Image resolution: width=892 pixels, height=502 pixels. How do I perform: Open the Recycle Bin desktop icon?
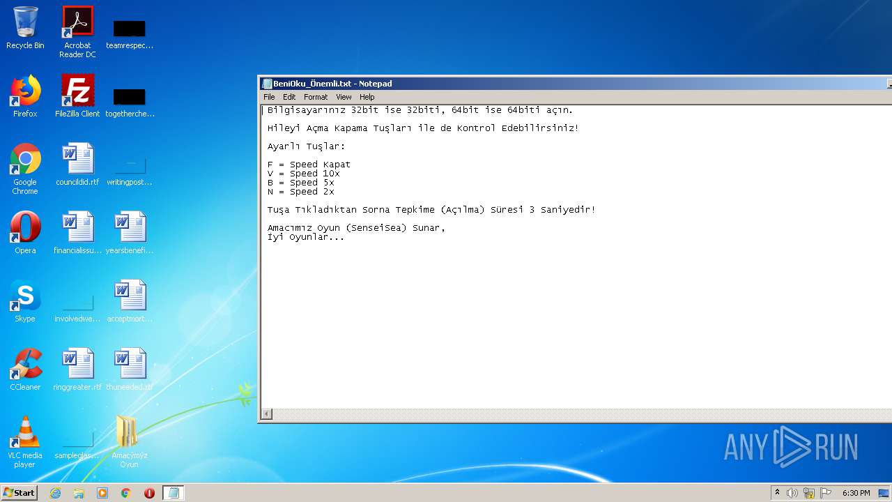pyautogui.click(x=25, y=28)
